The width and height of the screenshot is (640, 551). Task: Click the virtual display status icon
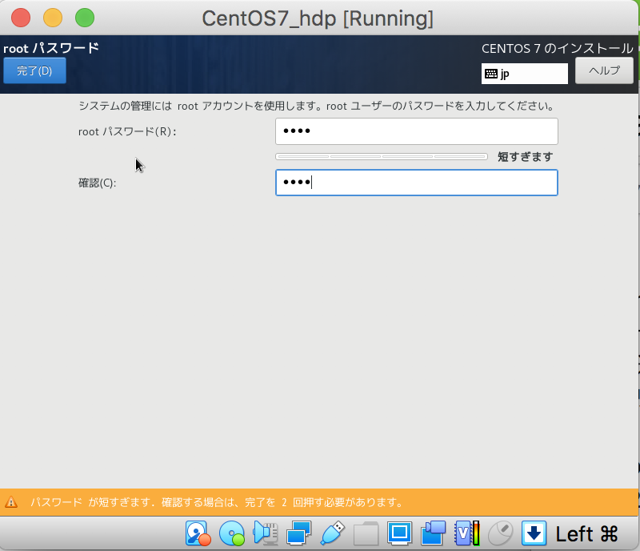pyautogui.click(x=400, y=533)
